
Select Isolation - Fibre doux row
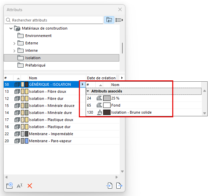pyautogui.click(x=61, y=91)
